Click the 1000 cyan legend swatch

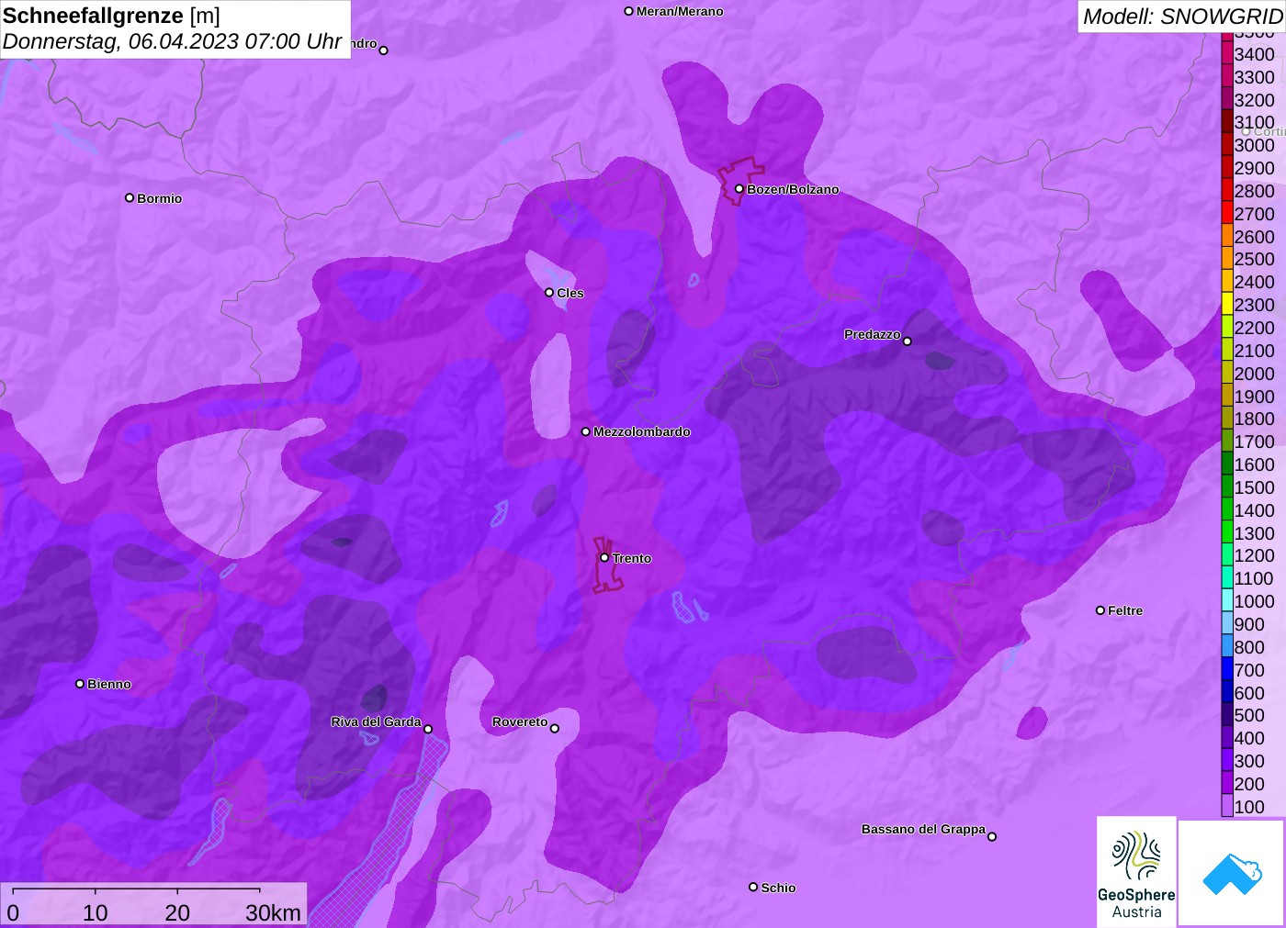[1227, 601]
